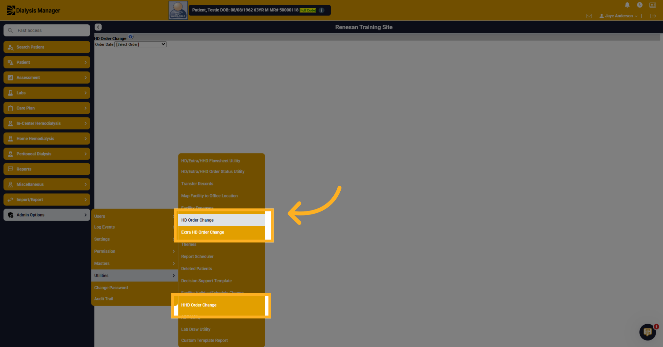The width and height of the screenshot is (663, 347).
Task: Open the Jaye Anderson user menu
Action: (x=618, y=16)
